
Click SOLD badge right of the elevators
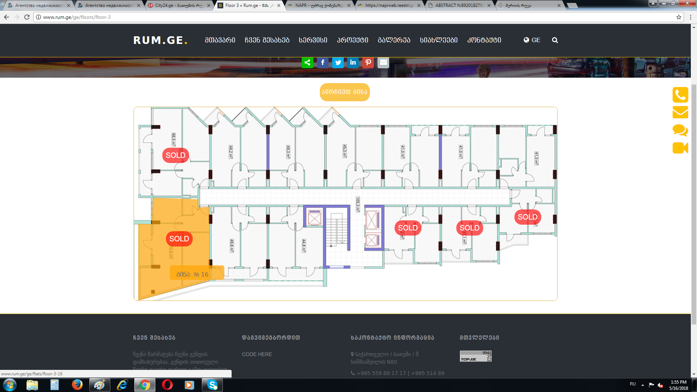408,228
